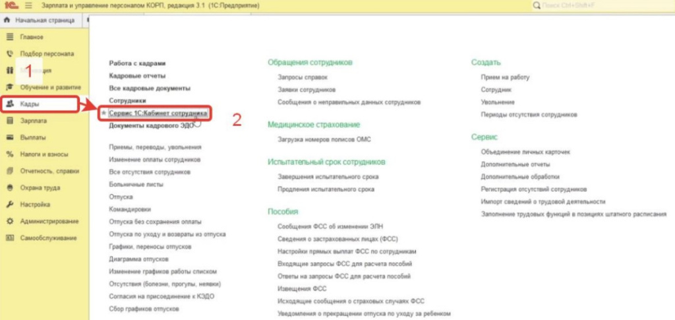Click the wrench icon for Настройка

click(9, 205)
